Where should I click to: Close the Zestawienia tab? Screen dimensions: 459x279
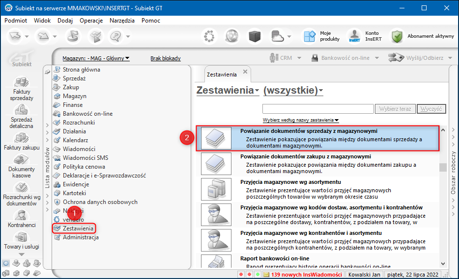(x=245, y=72)
